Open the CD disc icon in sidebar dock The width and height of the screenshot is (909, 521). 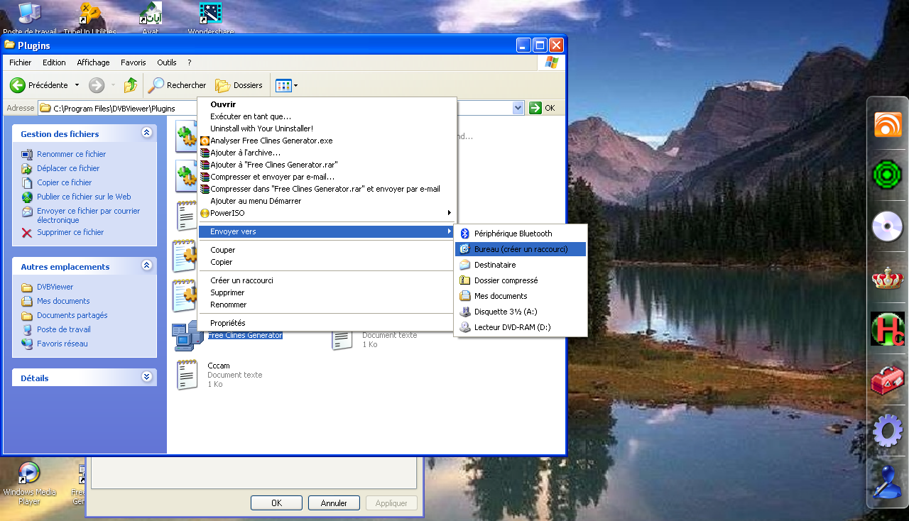(887, 227)
